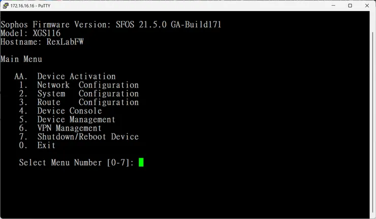Click the Hostname RexLabFW line
The width and height of the screenshot is (376, 219).
(x=42, y=42)
